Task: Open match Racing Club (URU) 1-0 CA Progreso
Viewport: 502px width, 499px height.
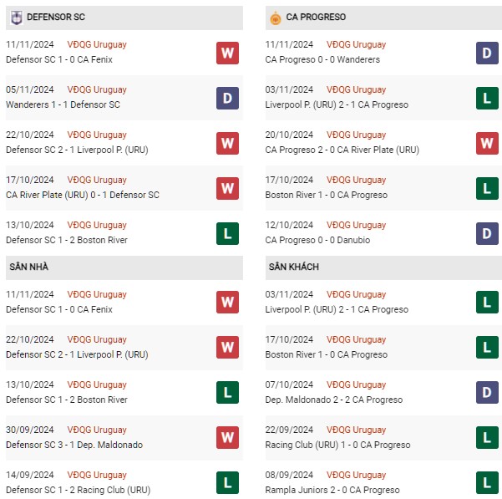Action: pos(337,446)
